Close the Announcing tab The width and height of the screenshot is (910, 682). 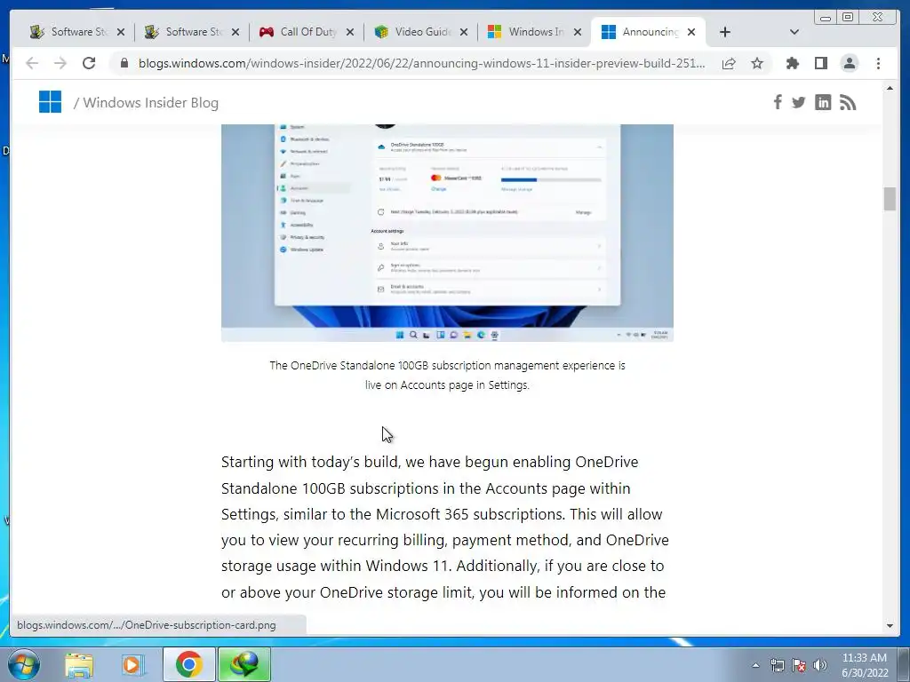691,33
